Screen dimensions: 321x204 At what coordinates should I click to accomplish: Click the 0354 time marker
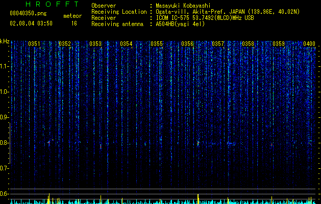click(x=126, y=44)
